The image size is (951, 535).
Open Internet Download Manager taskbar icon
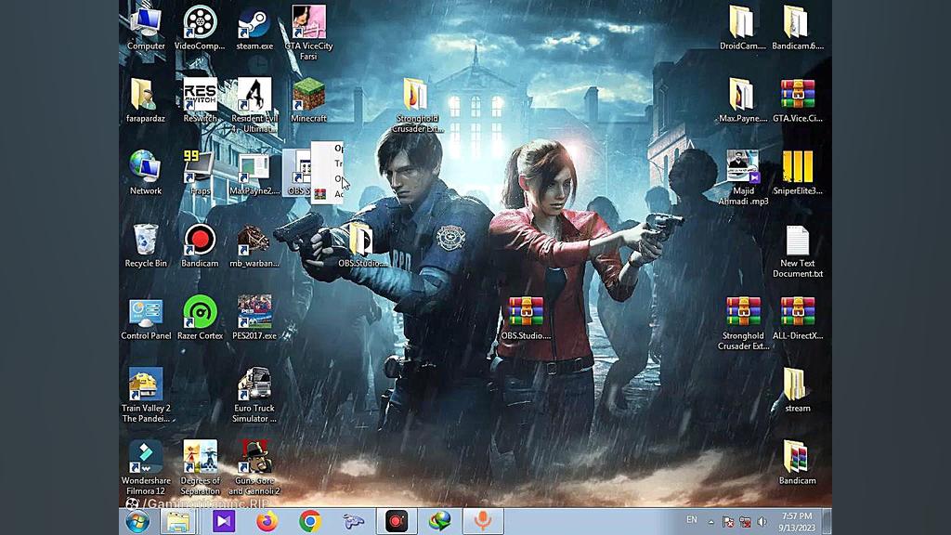[x=439, y=522]
